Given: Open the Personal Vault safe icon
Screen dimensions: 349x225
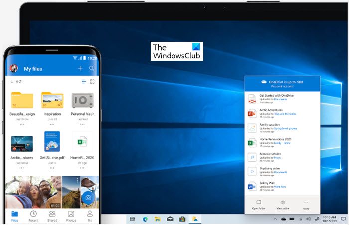Looking at the screenshot, I should 83,100.
